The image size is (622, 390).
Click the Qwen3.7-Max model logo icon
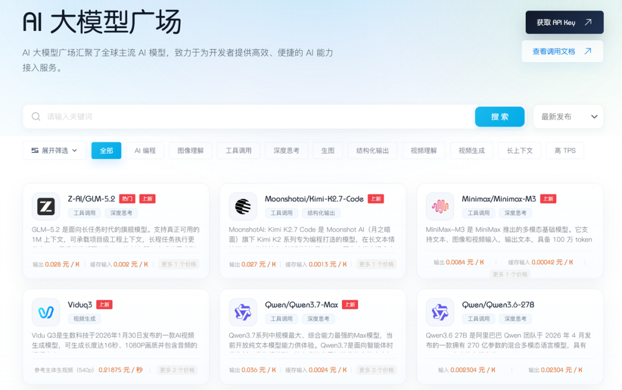point(243,312)
